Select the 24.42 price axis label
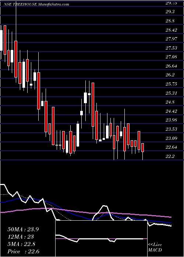The width and height of the screenshot is (184, 257). (171, 111)
